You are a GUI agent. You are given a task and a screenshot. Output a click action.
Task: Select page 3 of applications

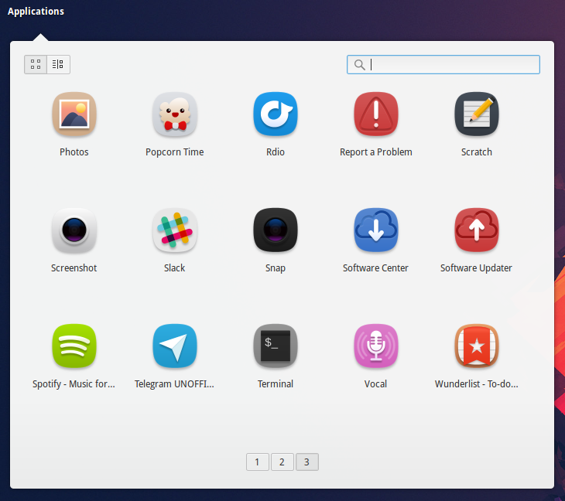(307, 462)
